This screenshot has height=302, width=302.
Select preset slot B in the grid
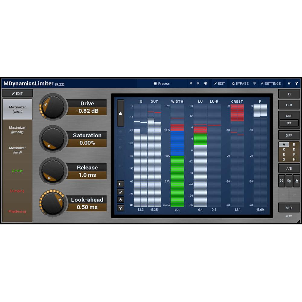(294, 145)
